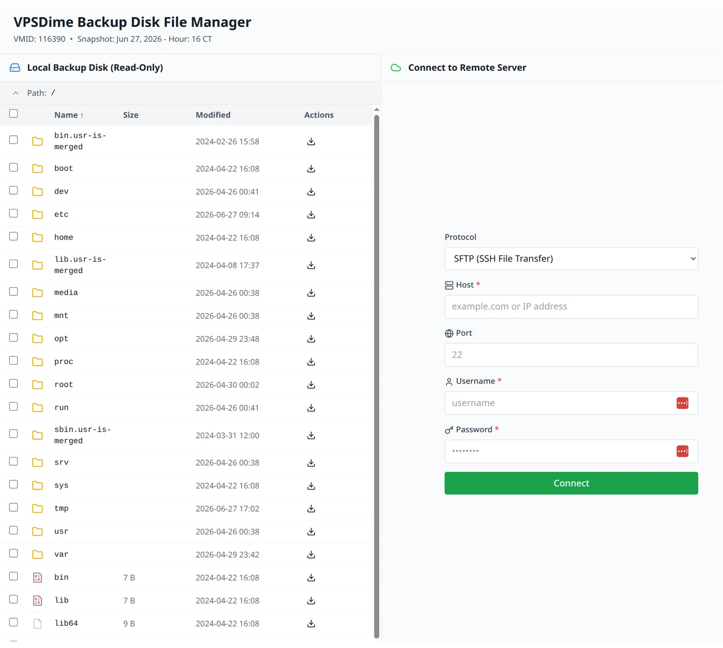
Task: Open the proc folder name
Action: pos(64,362)
